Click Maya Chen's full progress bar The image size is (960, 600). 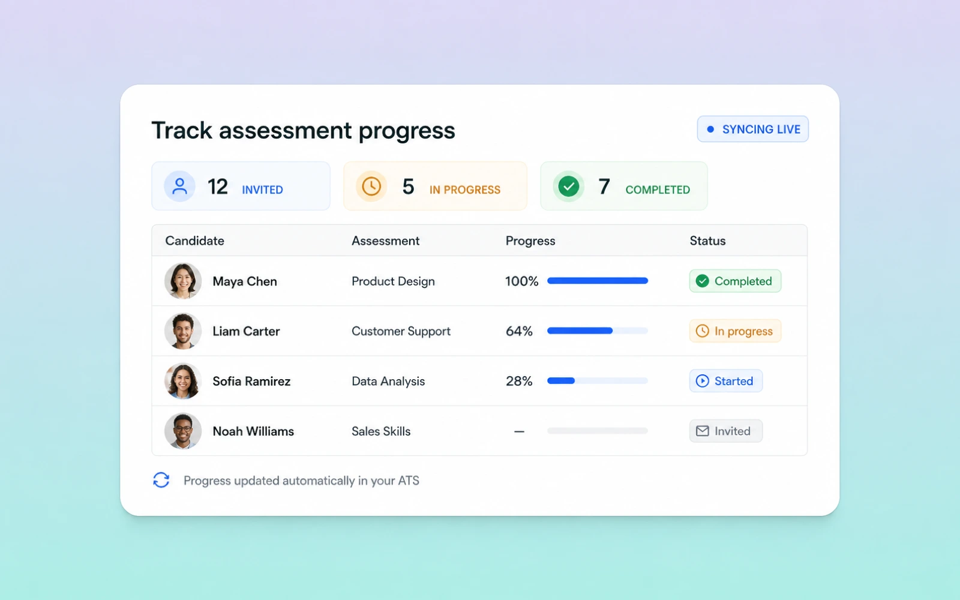coord(598,281)
